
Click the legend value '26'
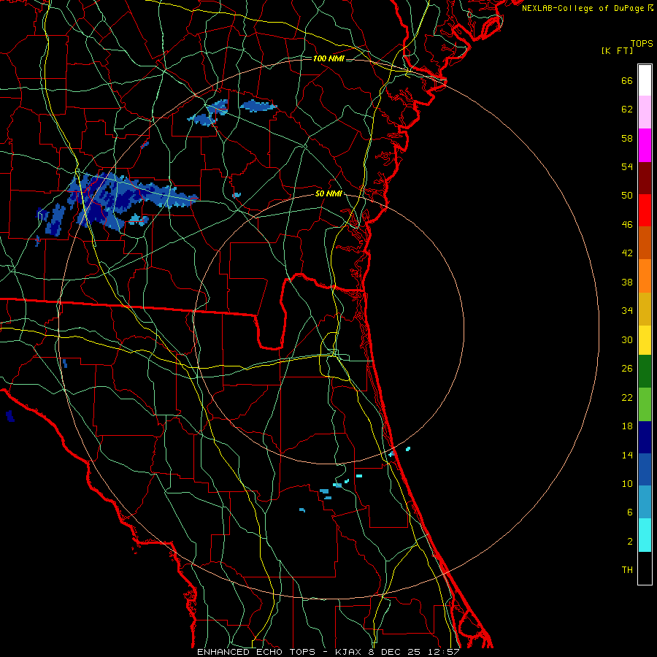(x=627, y=369)
